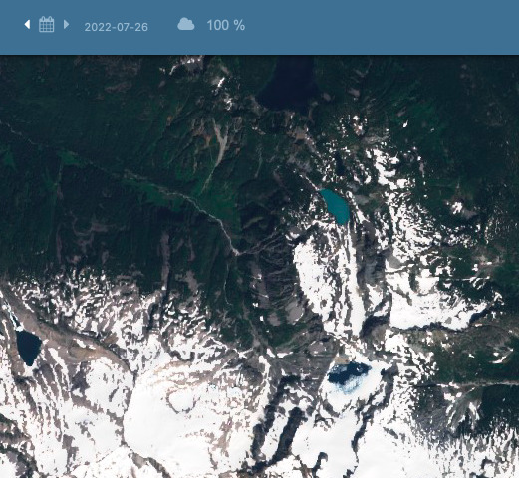Click the large dark lake at top

tap(288, 83)
